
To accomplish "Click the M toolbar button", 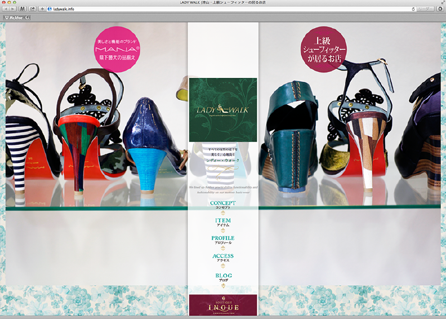I will click(23, 9).
